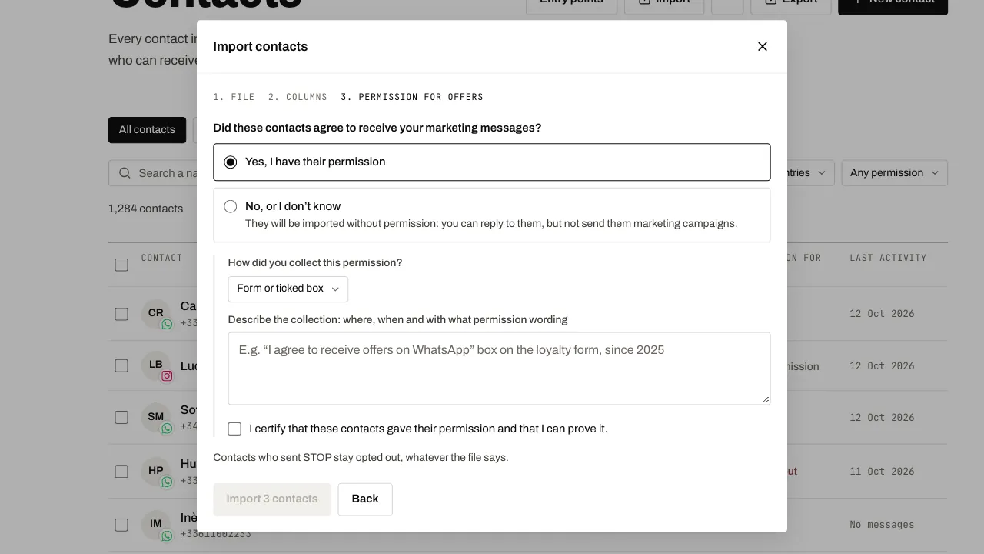Open 'Form or ticked box' dropdown
The height and width of the screenshot is (554, 984).
(288, 289)
